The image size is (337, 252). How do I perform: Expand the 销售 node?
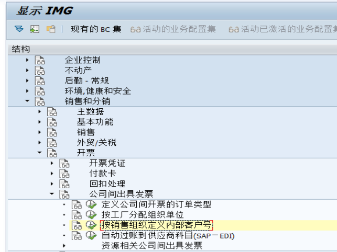pos(39,132)
